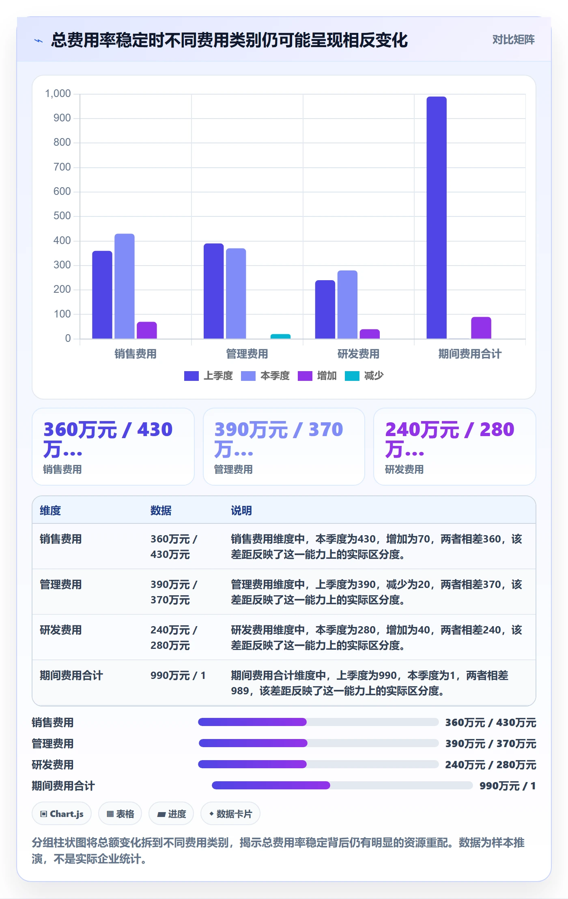Image resolution: width=568 pixels, height=899 pixels.
Task: Select the 期间费用合计 table row name
Action: [x=71, y=676]
